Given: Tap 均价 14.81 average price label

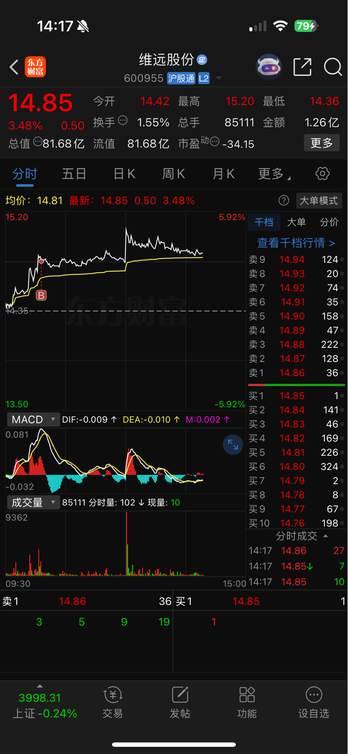Looking at the screenshot, I should tap(34, 201).
